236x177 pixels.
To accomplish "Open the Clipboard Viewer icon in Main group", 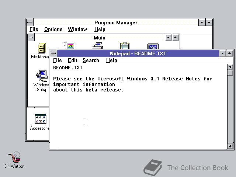I will click(125, 45).
